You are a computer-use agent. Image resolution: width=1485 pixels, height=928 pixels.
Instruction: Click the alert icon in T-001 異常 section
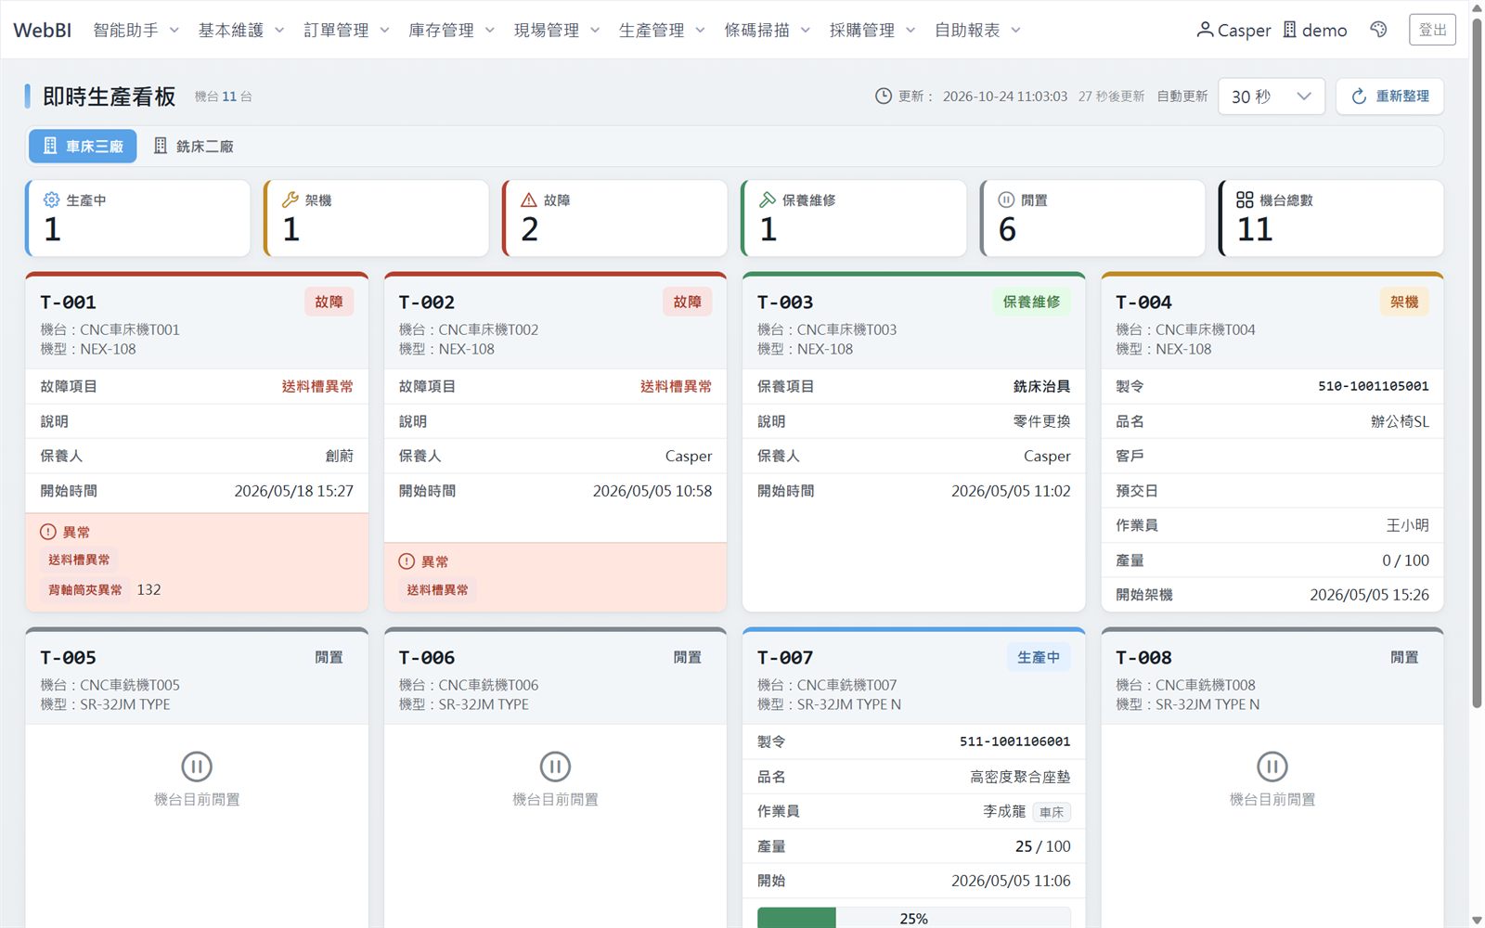pos(48,532)
